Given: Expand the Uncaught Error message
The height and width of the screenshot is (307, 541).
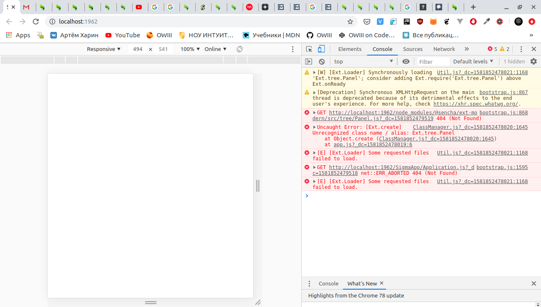Looking at the screenshot, I should [315, 127].
